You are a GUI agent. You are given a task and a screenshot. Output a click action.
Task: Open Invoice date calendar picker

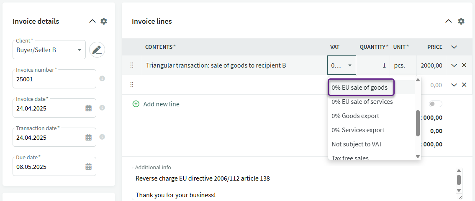88,108
